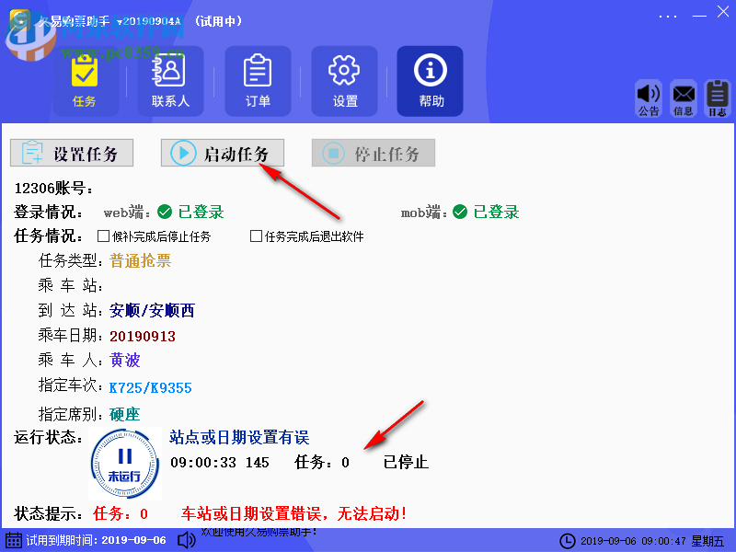This screenshot has width=736, height=552.
Task: View the 日志 log panel
Action: coord(717,97)
